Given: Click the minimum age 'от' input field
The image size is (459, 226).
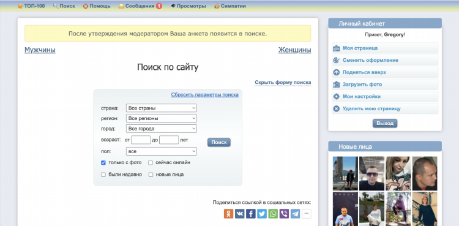Looking at the screenshot, I should [141, 140].
